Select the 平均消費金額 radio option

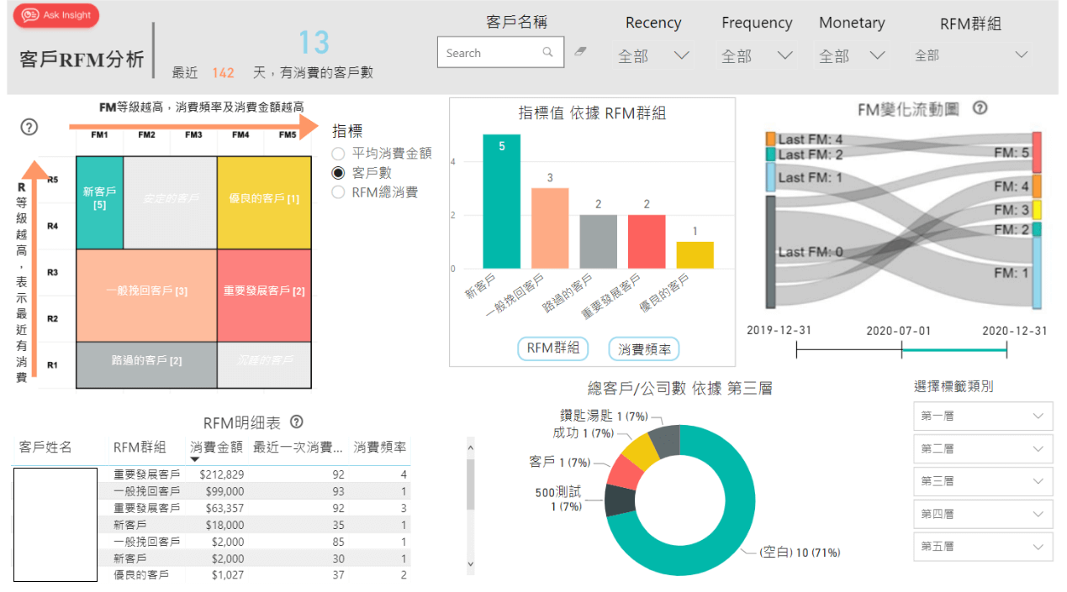[x=339, y=154]
